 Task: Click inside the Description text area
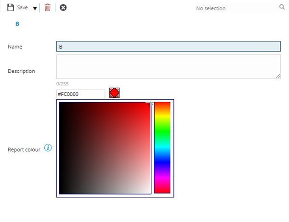click(168, 66)
